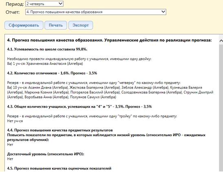Image resolution: width=223 pixels, height=172 pixels.
Task: Click heading 4.2 Количество отличников
Action: tap(52, 73)
